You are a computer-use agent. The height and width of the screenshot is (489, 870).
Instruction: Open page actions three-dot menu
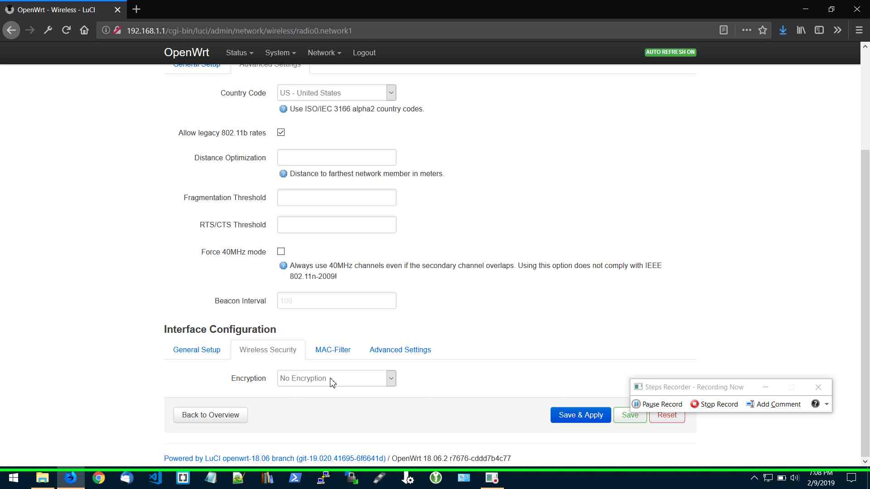pyautogui.click(x=746, y=30)
